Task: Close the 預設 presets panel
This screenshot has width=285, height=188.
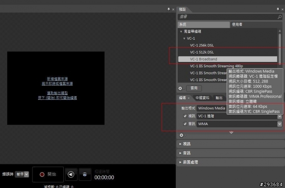Action: tap(282, 9)
